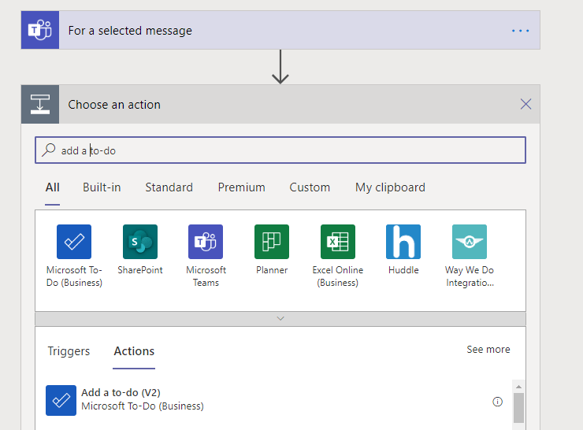Switch to the Built-in tab
This screenshot has width=583, height=430.
tap(102, 187)
